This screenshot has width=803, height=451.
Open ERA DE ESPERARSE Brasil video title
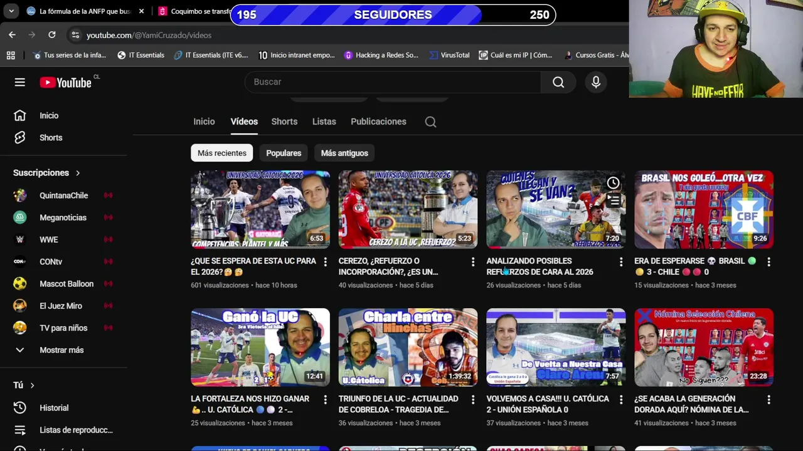(696, 266)
